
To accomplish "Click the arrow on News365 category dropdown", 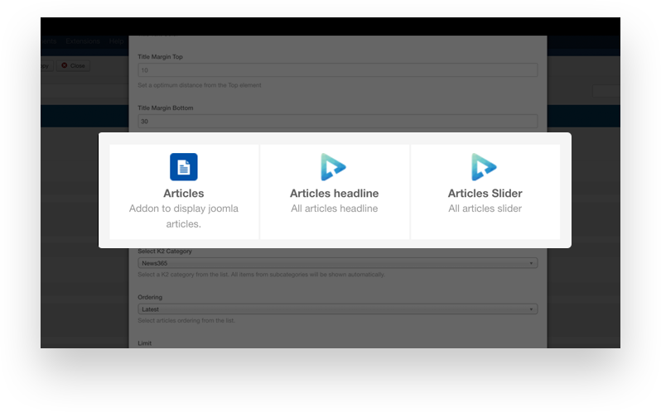I will pos(531,263).
